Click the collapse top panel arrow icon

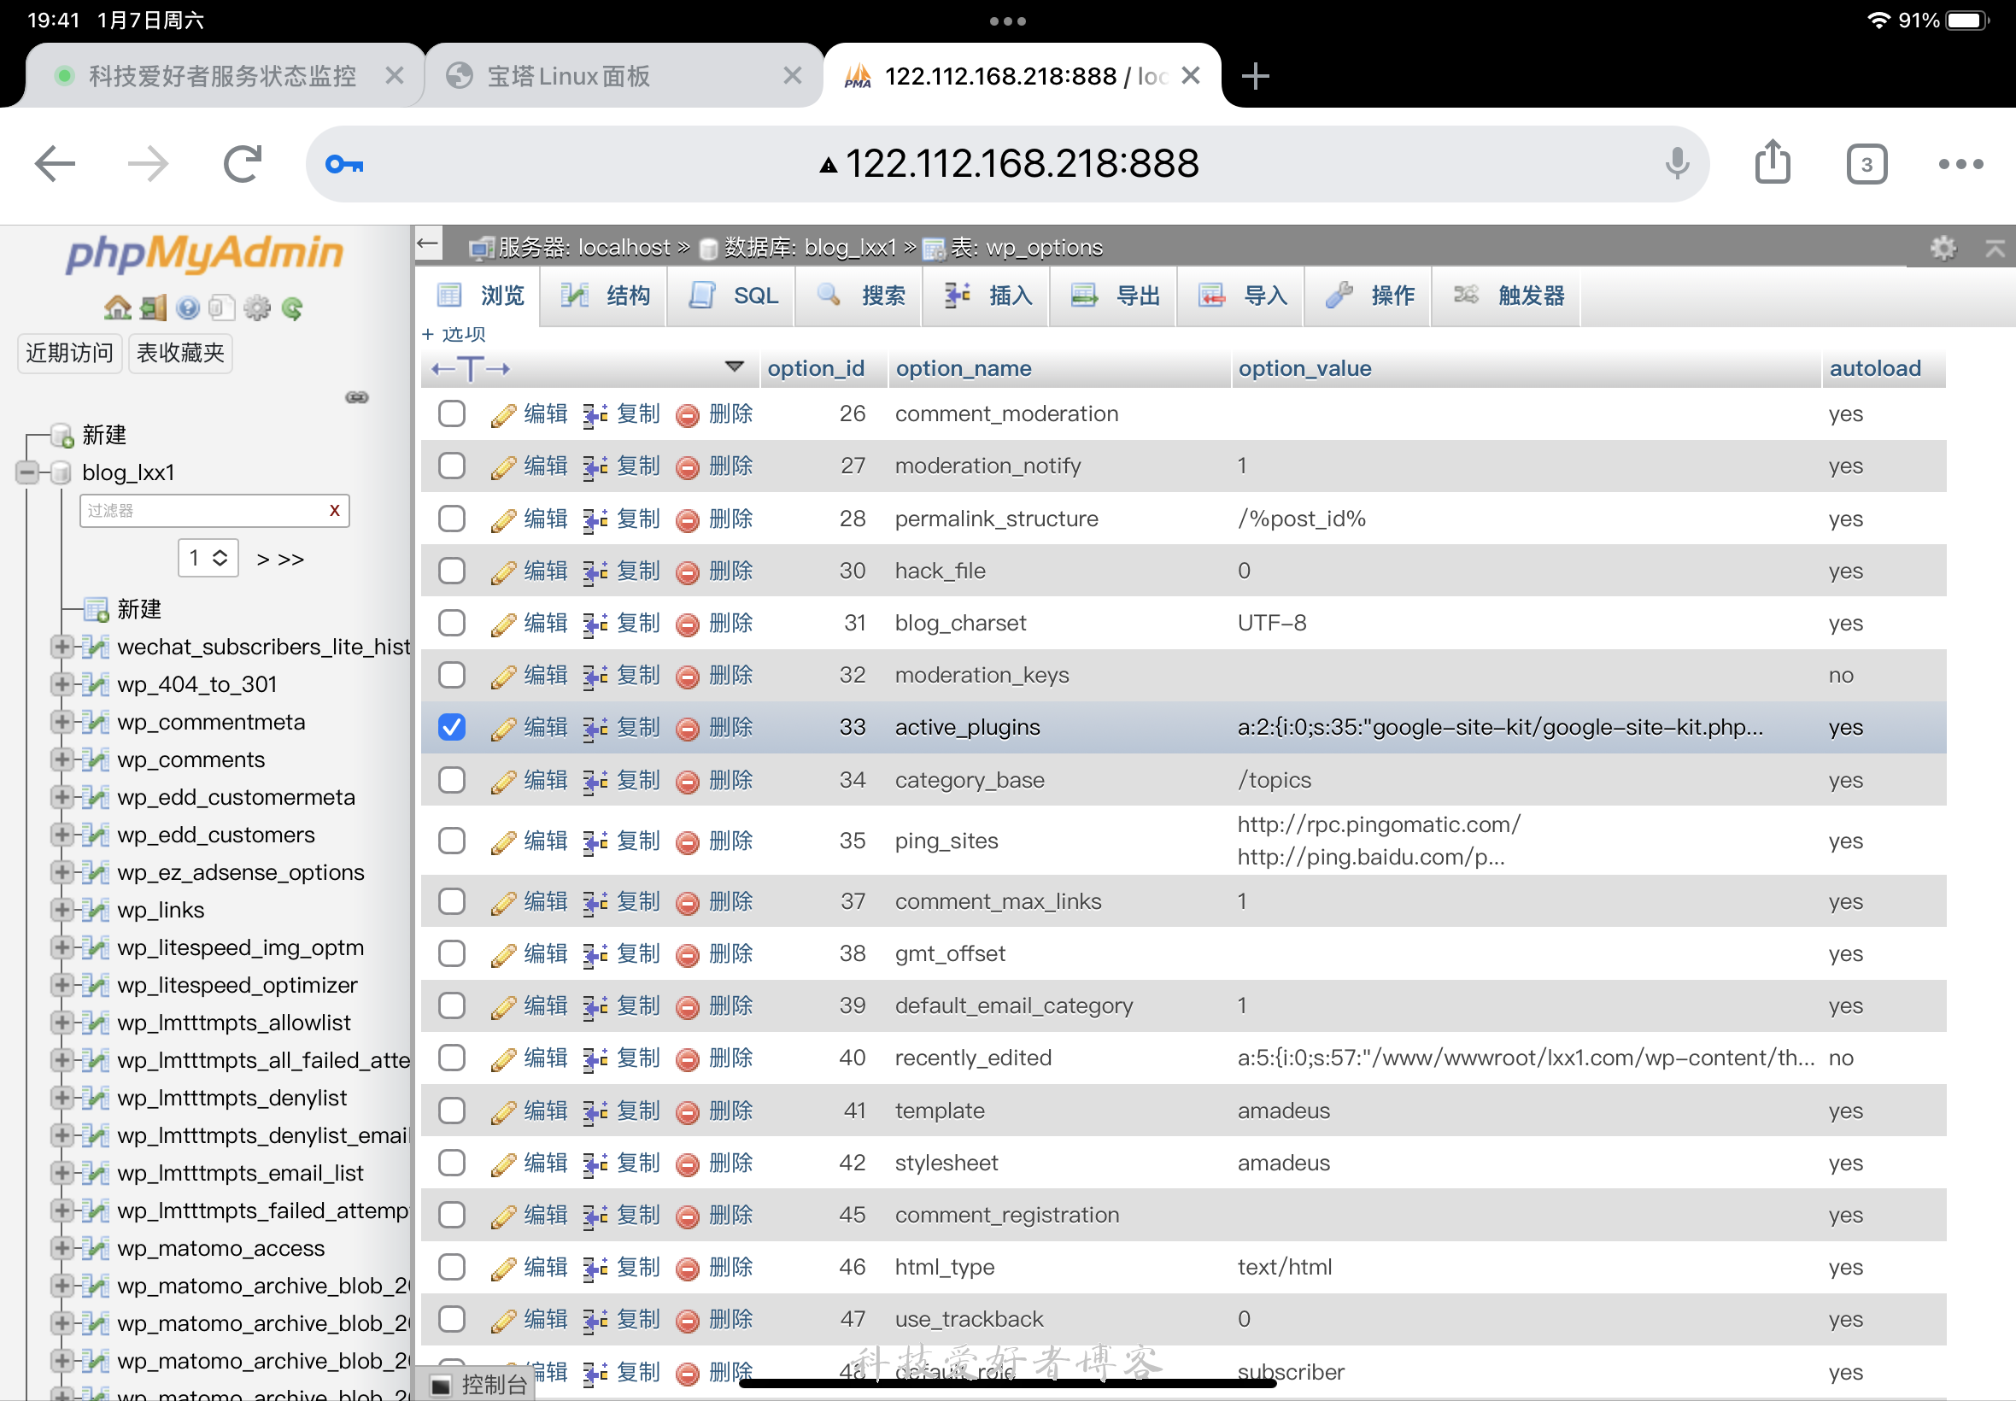1995,249
